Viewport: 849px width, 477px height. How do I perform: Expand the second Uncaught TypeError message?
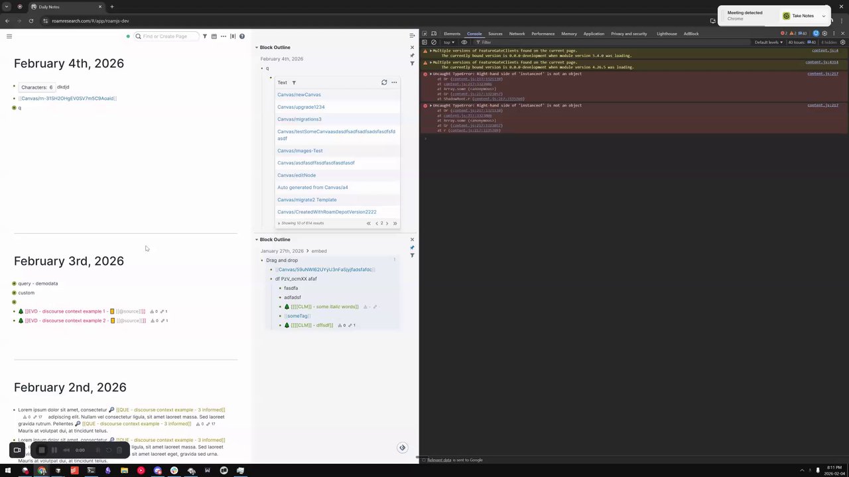(x=431, y=105)
